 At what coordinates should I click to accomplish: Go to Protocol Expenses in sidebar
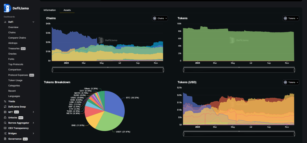(18, 75)
